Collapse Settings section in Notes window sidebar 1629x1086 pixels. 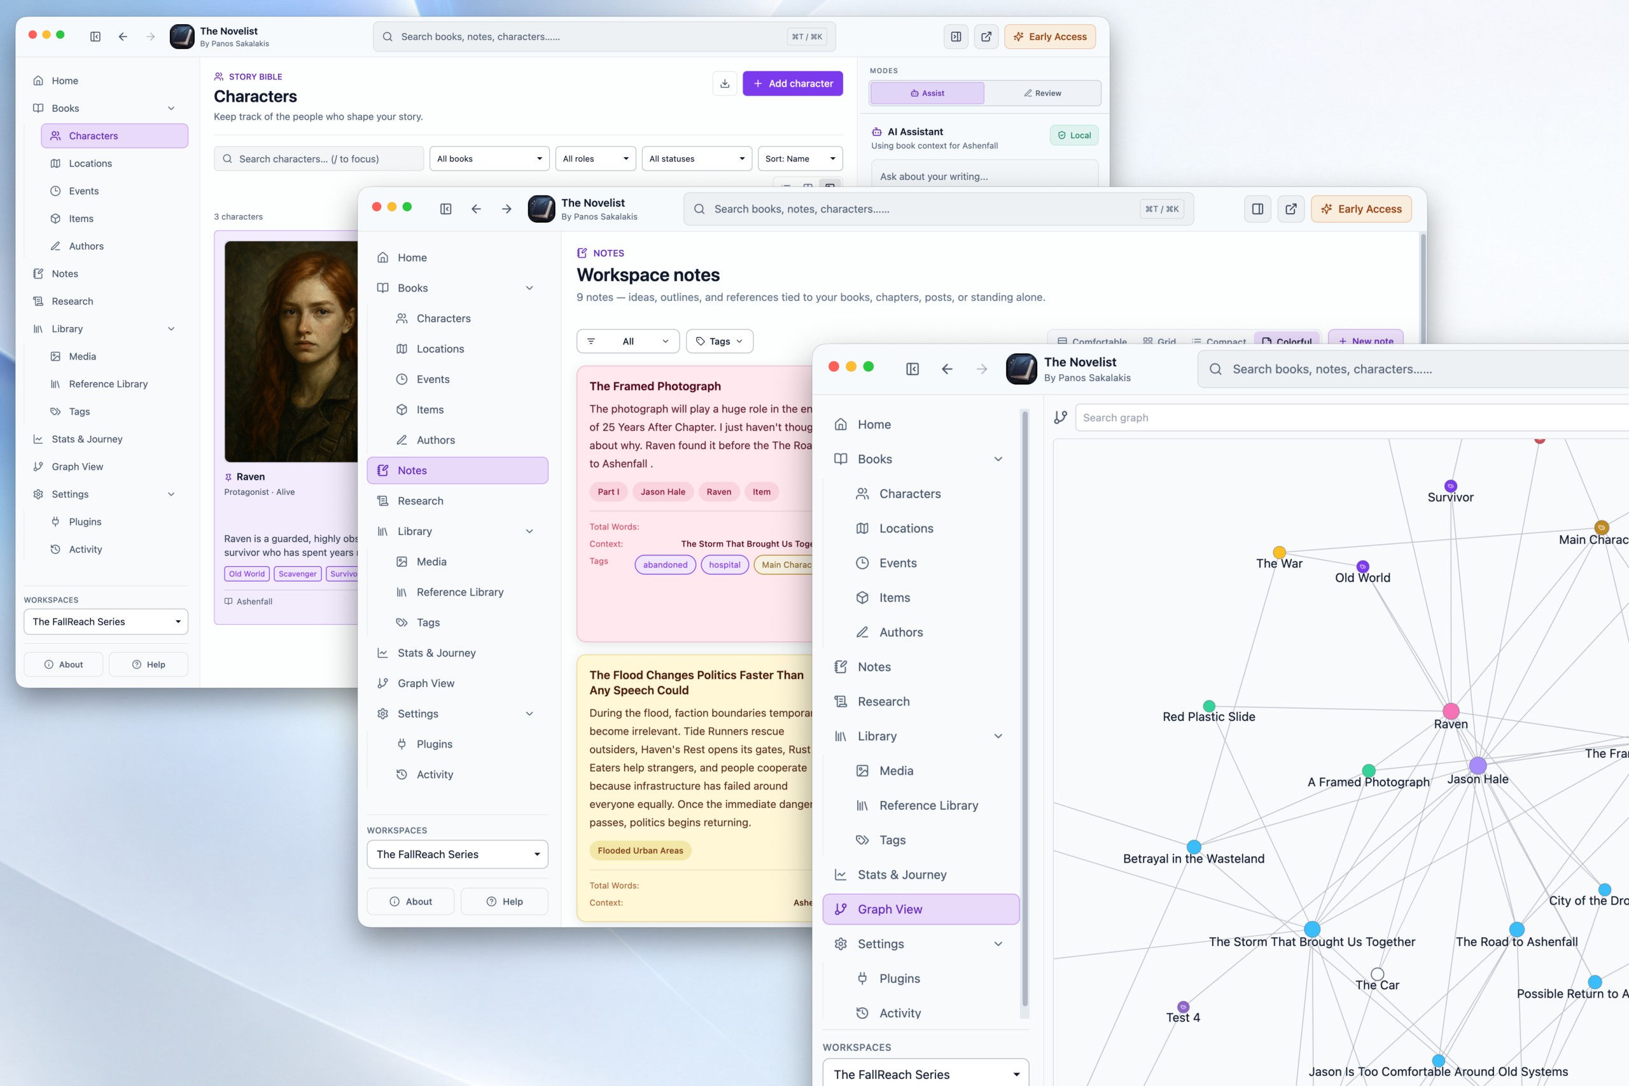529,713
